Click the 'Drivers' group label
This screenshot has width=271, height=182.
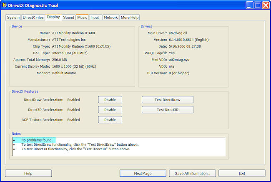tap(146, 26)
